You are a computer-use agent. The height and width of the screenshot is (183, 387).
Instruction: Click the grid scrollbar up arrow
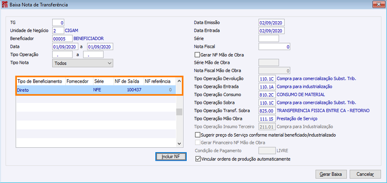click(179, 81)
